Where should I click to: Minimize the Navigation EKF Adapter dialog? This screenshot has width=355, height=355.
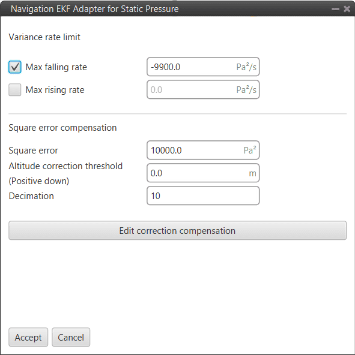click(x=335, y=9)
